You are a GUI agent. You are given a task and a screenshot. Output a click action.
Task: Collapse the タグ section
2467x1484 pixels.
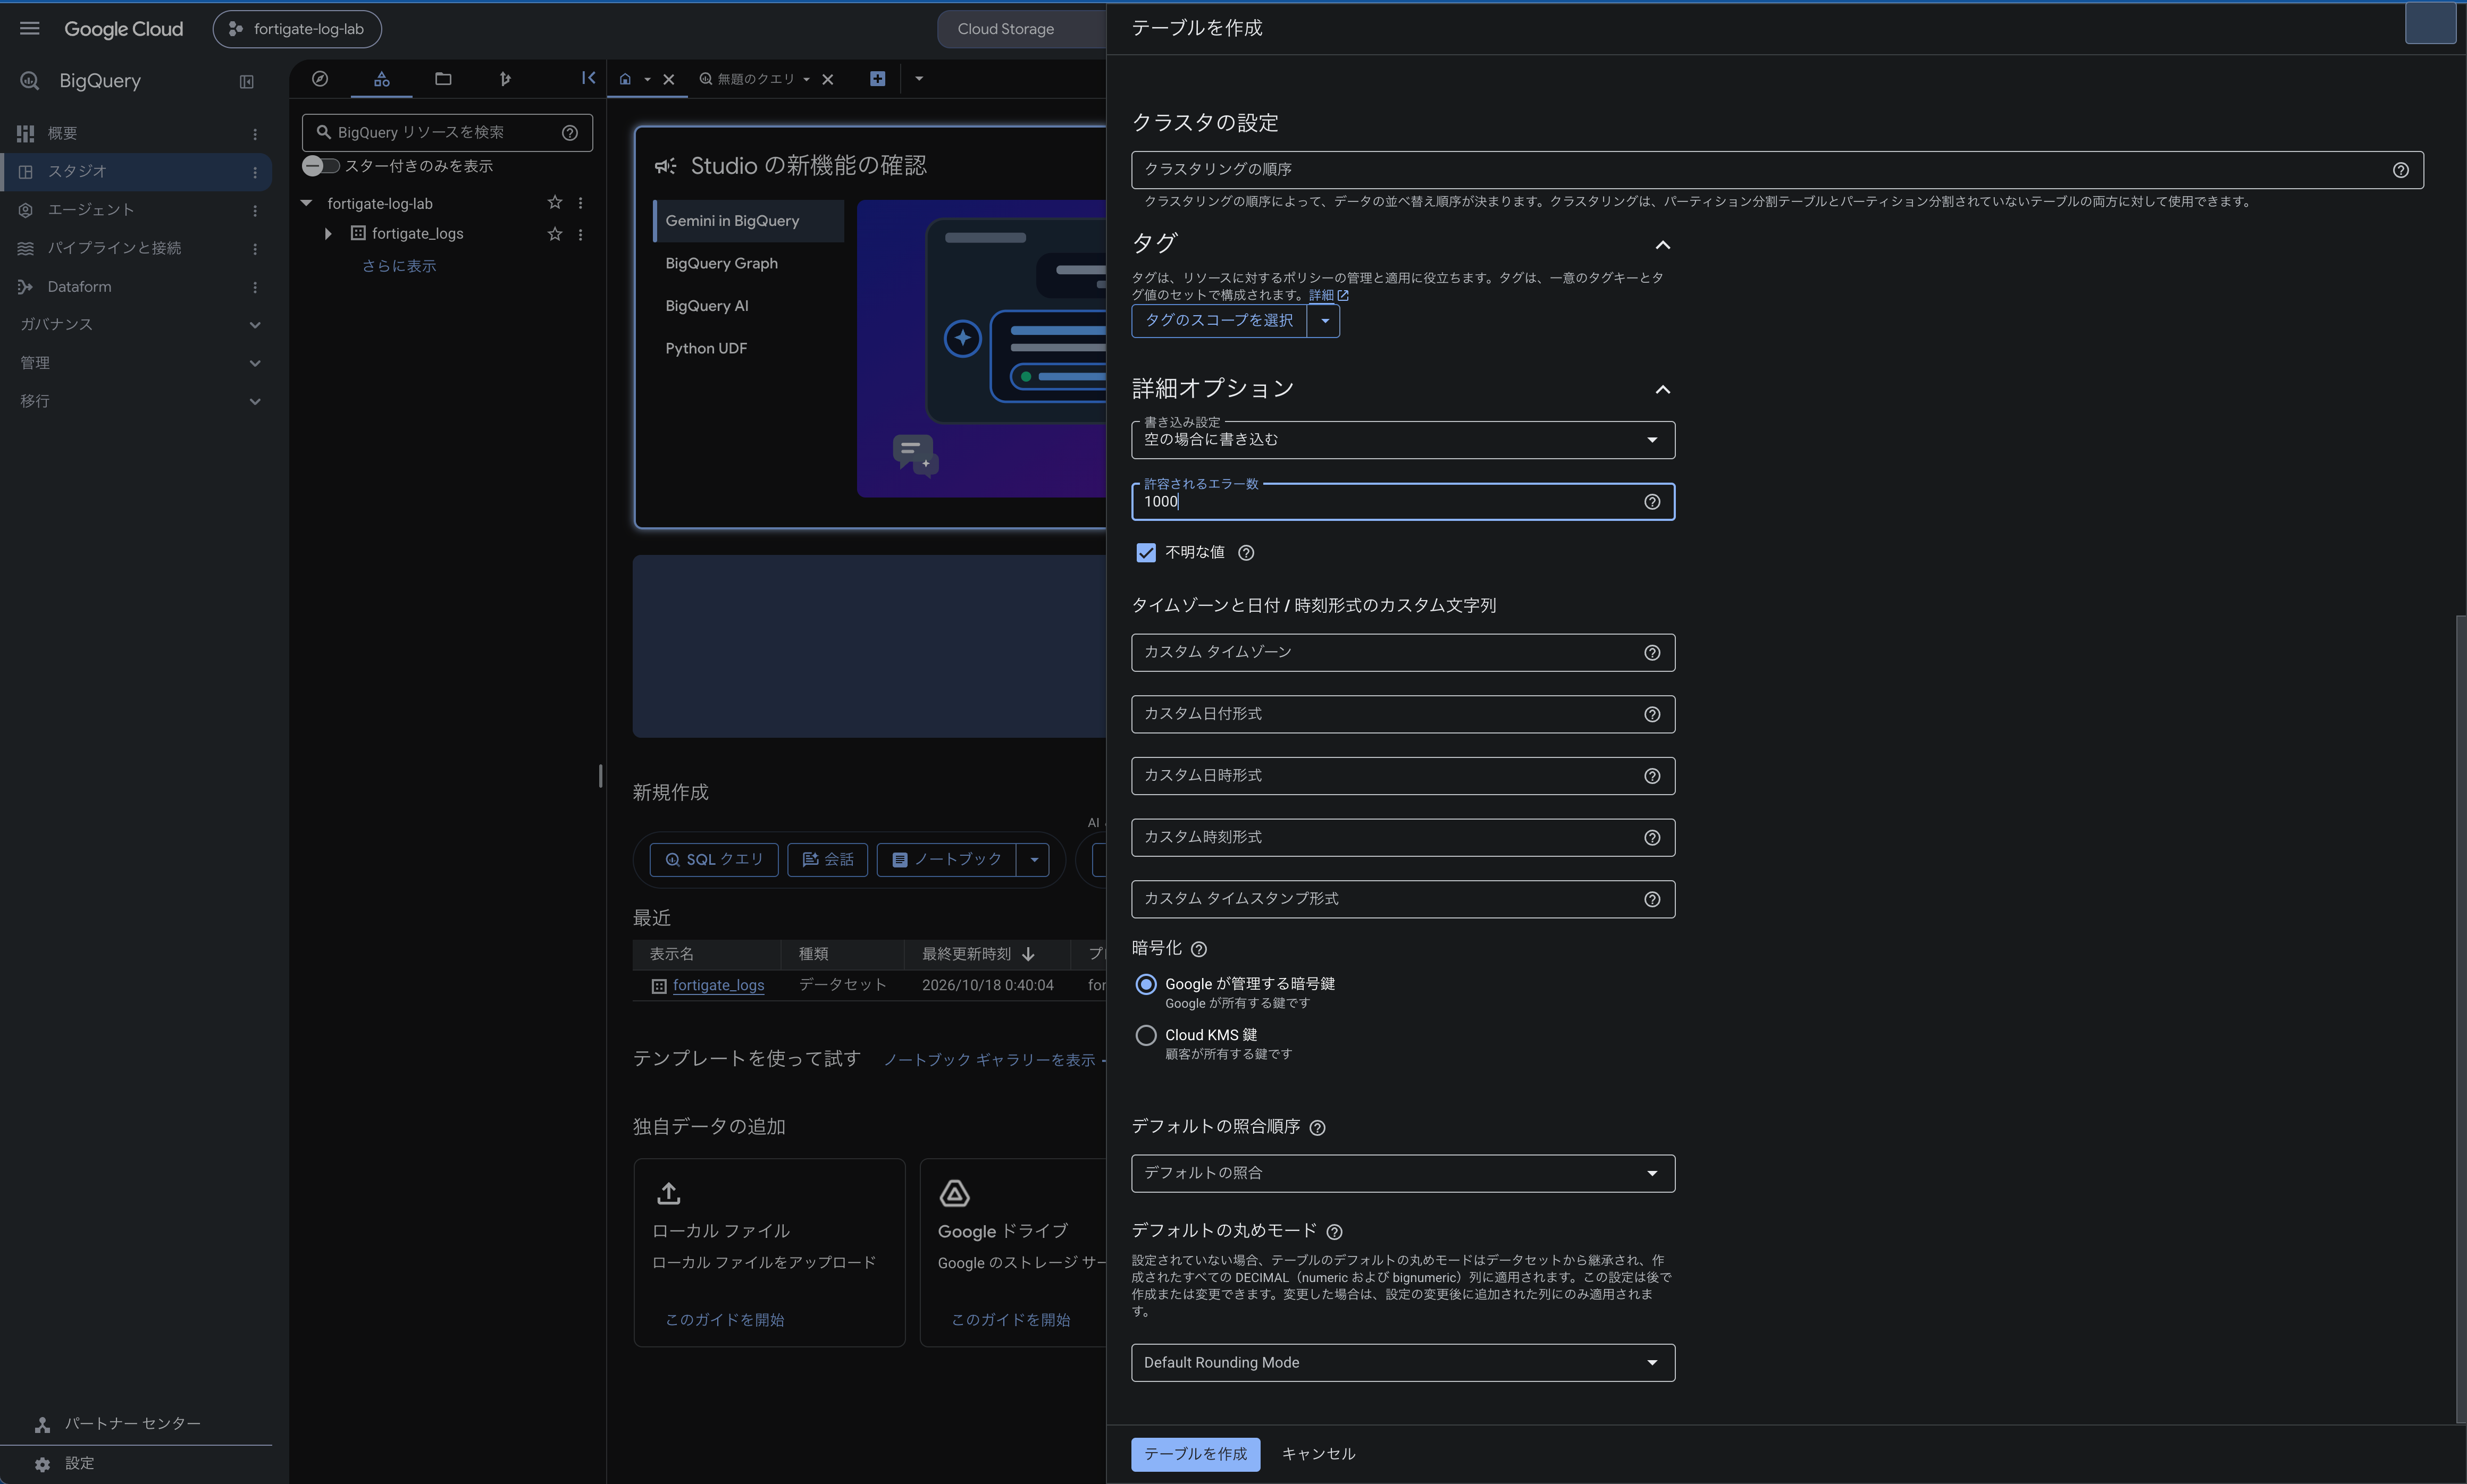(1662, 245)
